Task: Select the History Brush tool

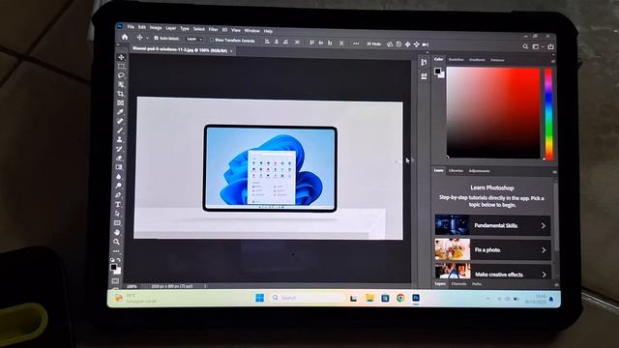Action: (x=119, y=149)
